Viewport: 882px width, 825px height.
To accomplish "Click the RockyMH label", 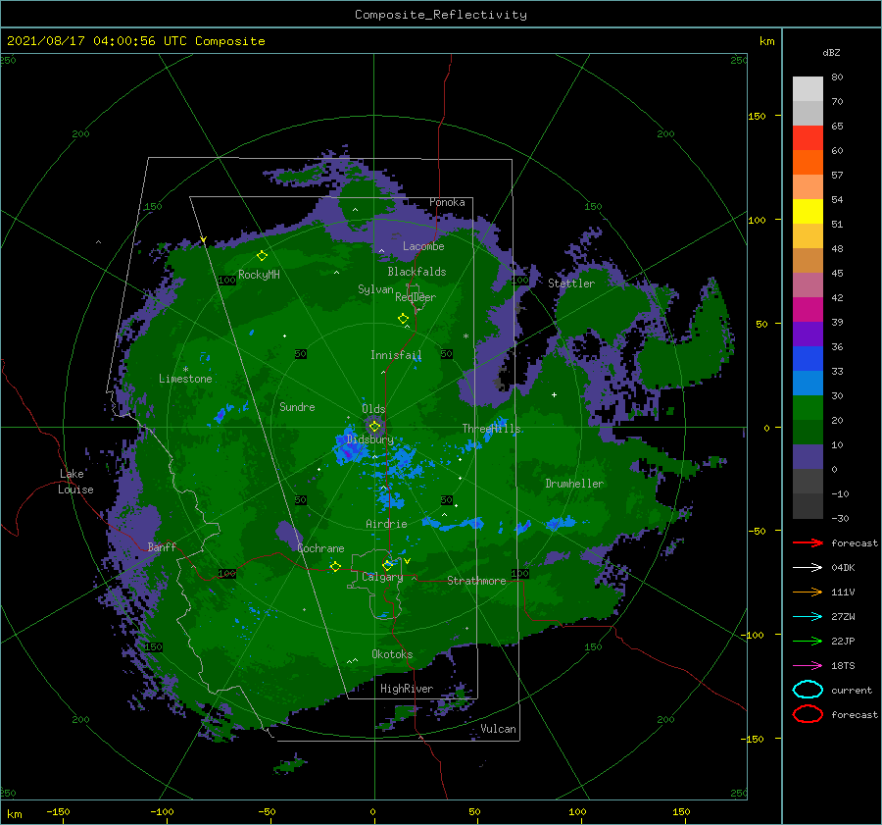I will [259, 275].
